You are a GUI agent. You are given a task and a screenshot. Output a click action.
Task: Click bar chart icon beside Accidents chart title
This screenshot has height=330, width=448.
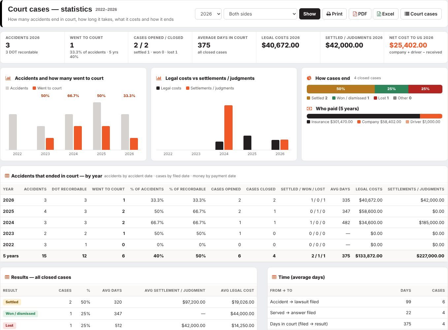(8, 78)
